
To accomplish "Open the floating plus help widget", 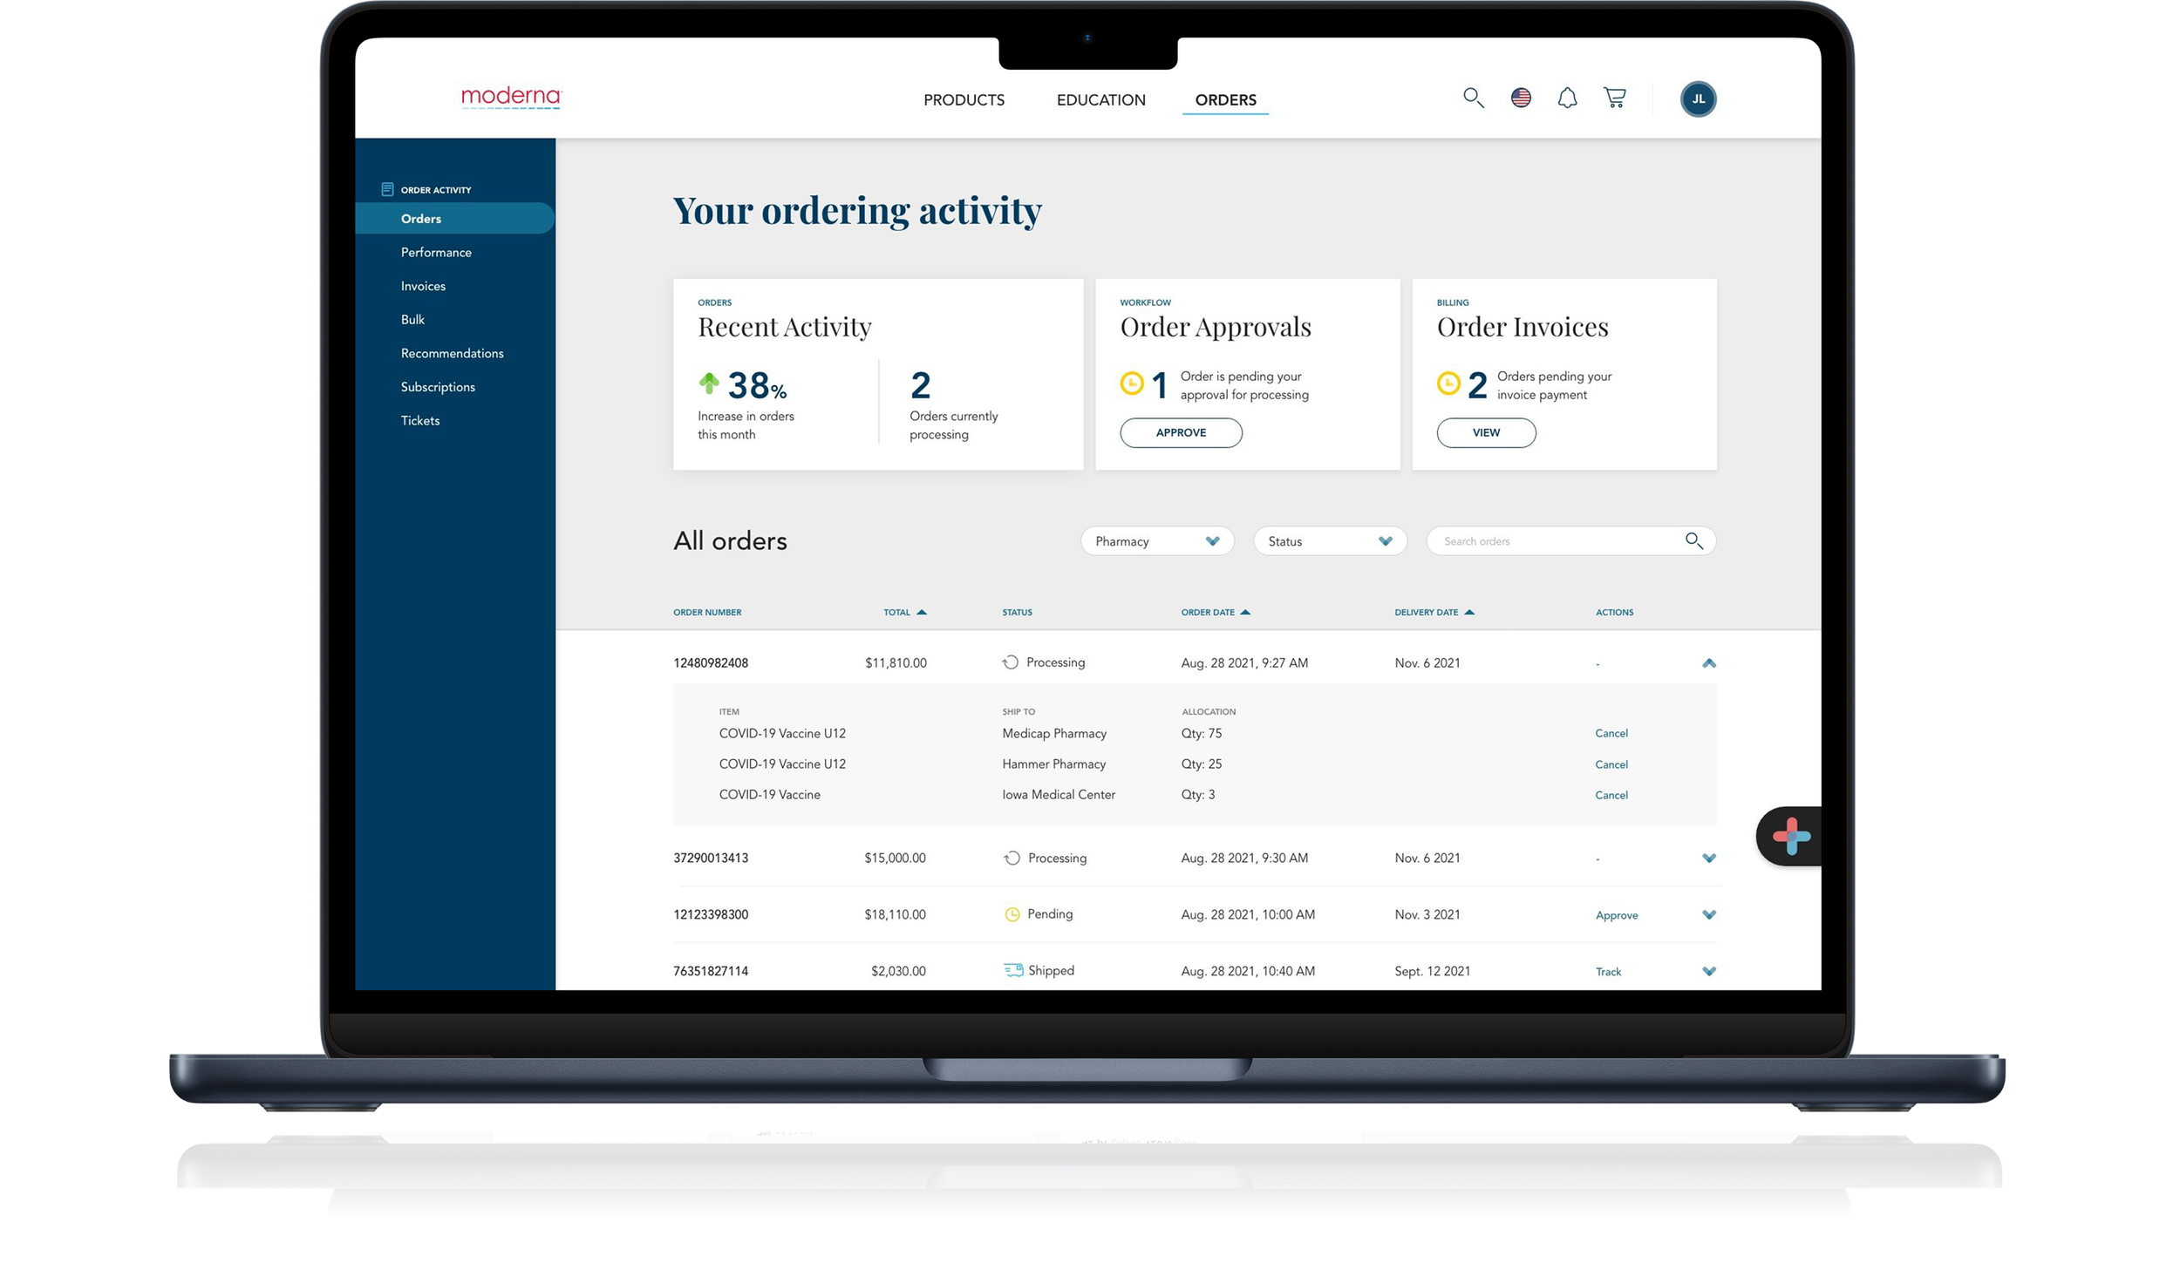I will coord(1790,836).
